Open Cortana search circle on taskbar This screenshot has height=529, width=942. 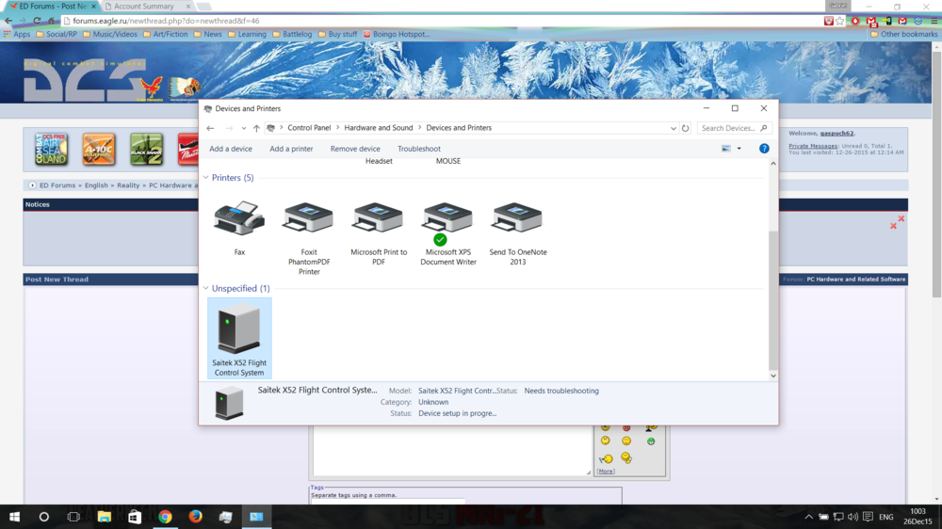tap(44, 517)
